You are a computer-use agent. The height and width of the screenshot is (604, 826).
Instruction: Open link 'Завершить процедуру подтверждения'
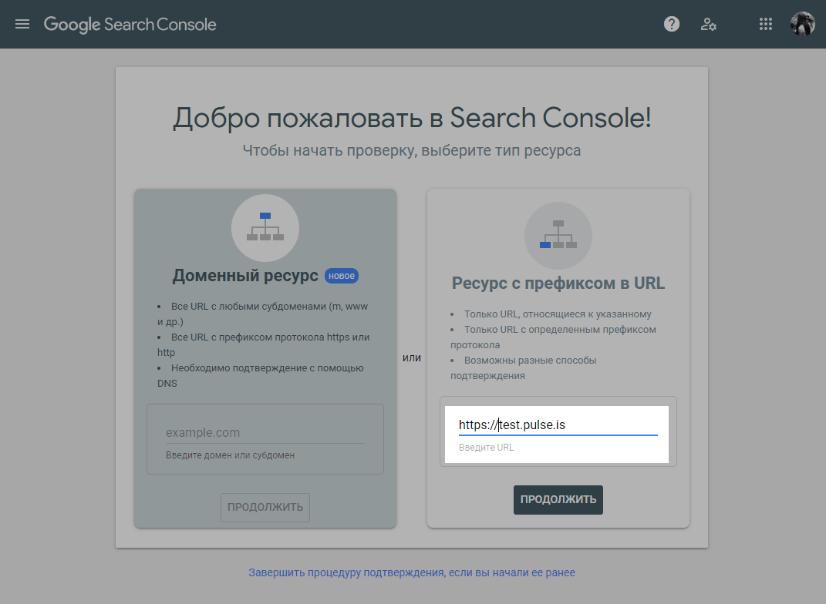click(411, 572)
